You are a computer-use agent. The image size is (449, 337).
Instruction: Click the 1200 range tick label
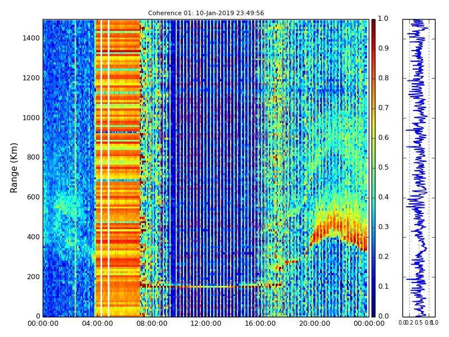[31, 78]
